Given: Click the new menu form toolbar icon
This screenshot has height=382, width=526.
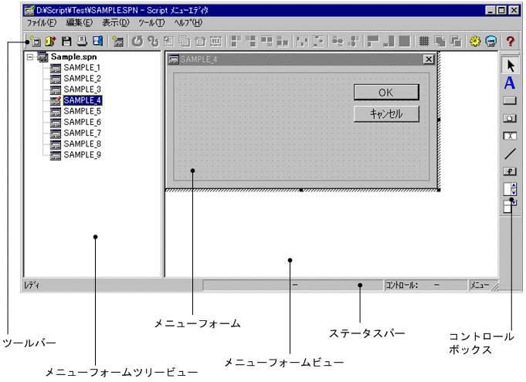Looking at the screenshot, I should [117, 41].
